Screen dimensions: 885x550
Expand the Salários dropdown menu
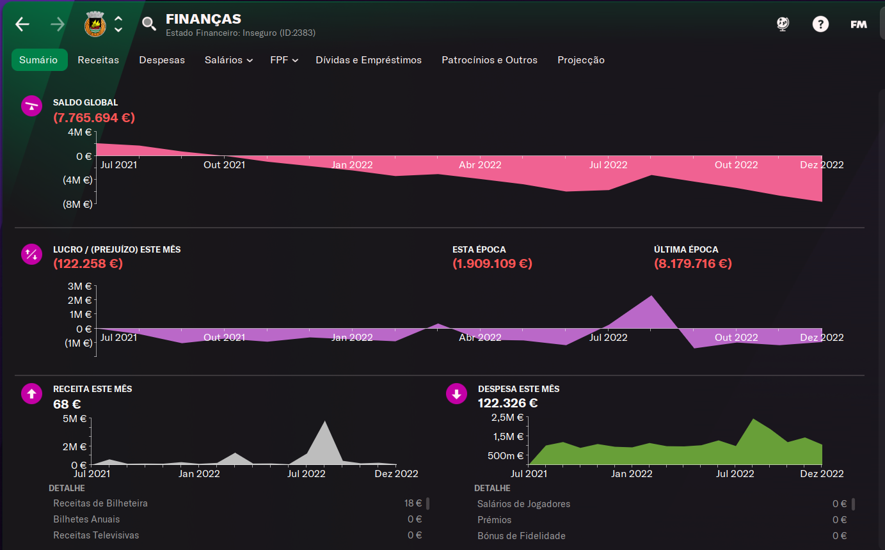pos(228,60)
